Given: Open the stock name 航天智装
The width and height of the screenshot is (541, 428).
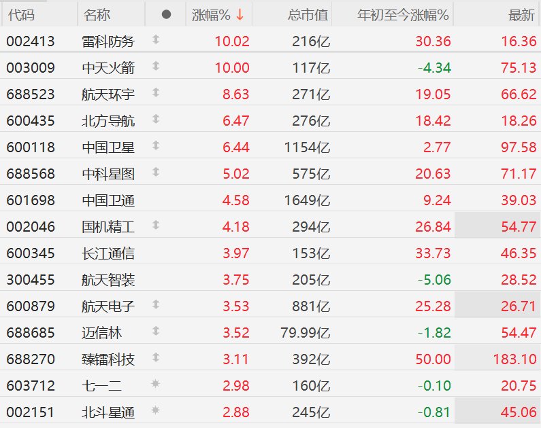Looking at the screenshot, I should [x=108, y=280].
